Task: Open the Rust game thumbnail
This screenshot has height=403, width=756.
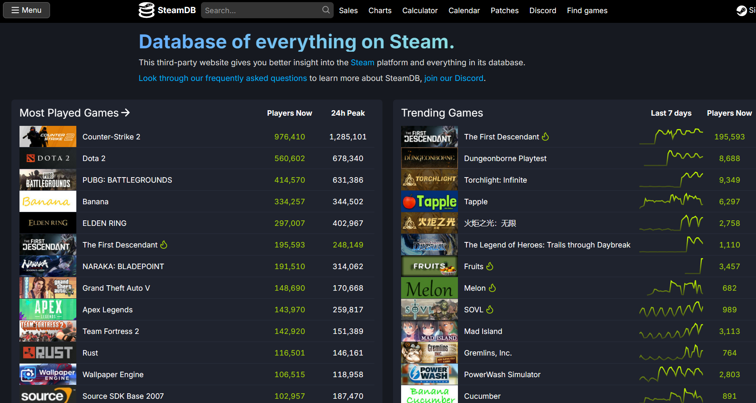Action: coord(48,353)
